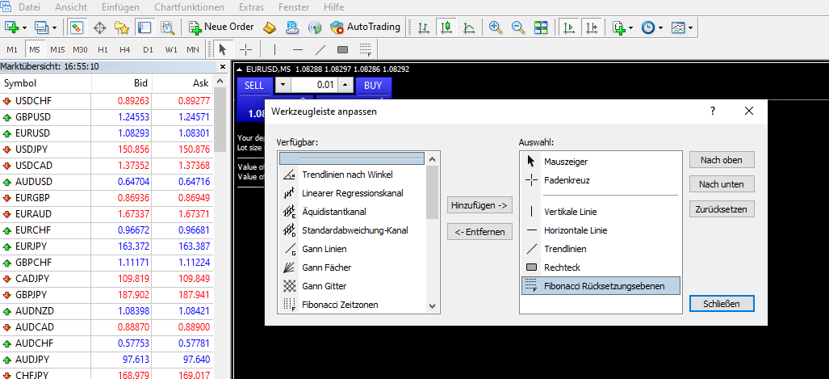This screenshot has height=379, width=829.
Task: Expand the periodicity clock dropdown arrow
Action: click(660, 27)
